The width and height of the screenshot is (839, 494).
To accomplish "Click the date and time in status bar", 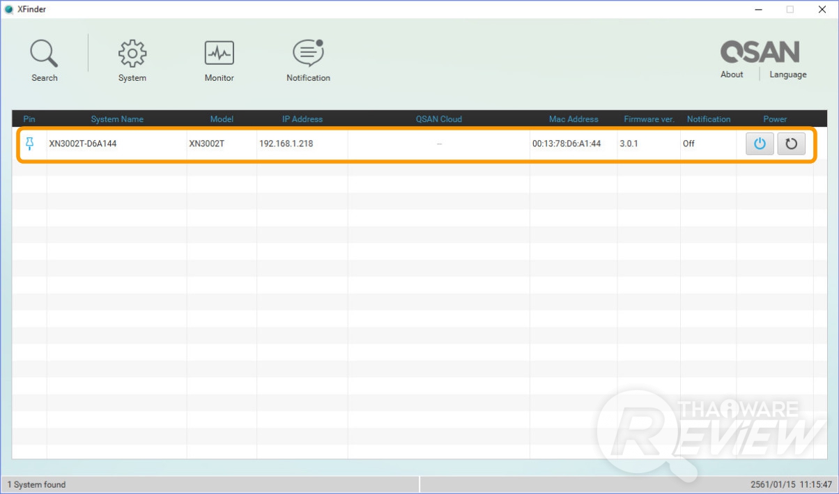I will tap(792, 484).
